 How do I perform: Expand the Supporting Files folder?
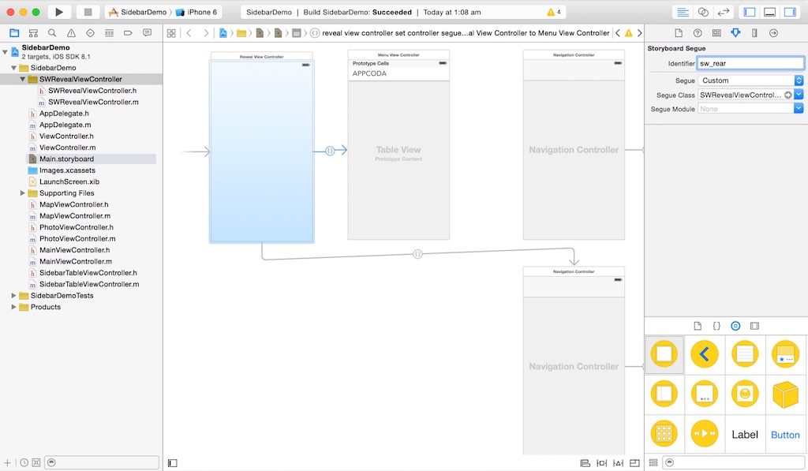23,193
